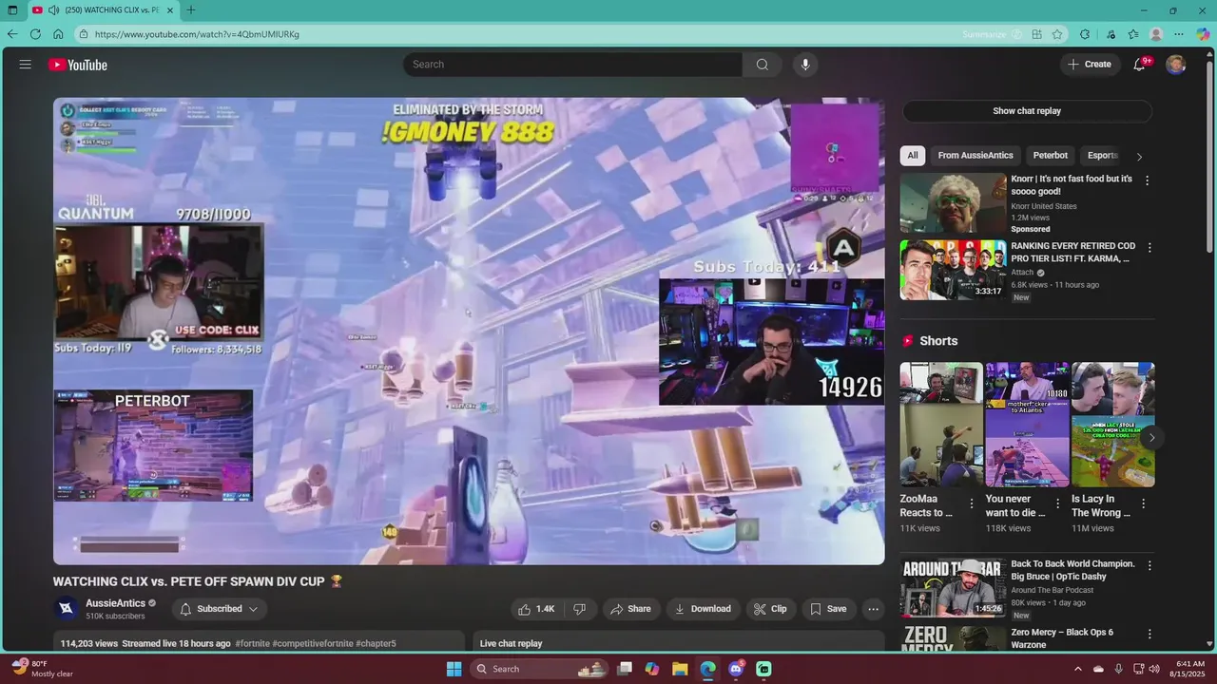
Task: Save the video to a playlist
Action: point(827,609)
